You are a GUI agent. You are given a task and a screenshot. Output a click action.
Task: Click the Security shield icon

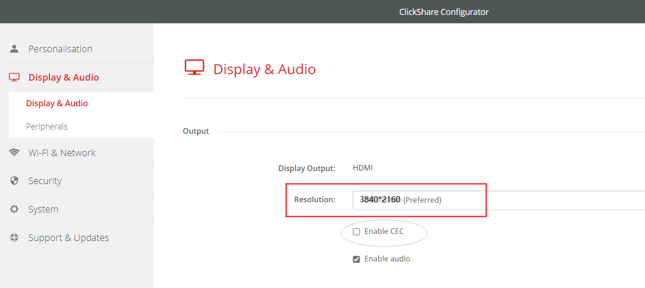point(14,181)
